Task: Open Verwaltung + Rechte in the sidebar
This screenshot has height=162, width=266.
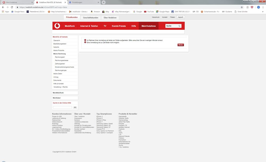Action: pos(60,87)
